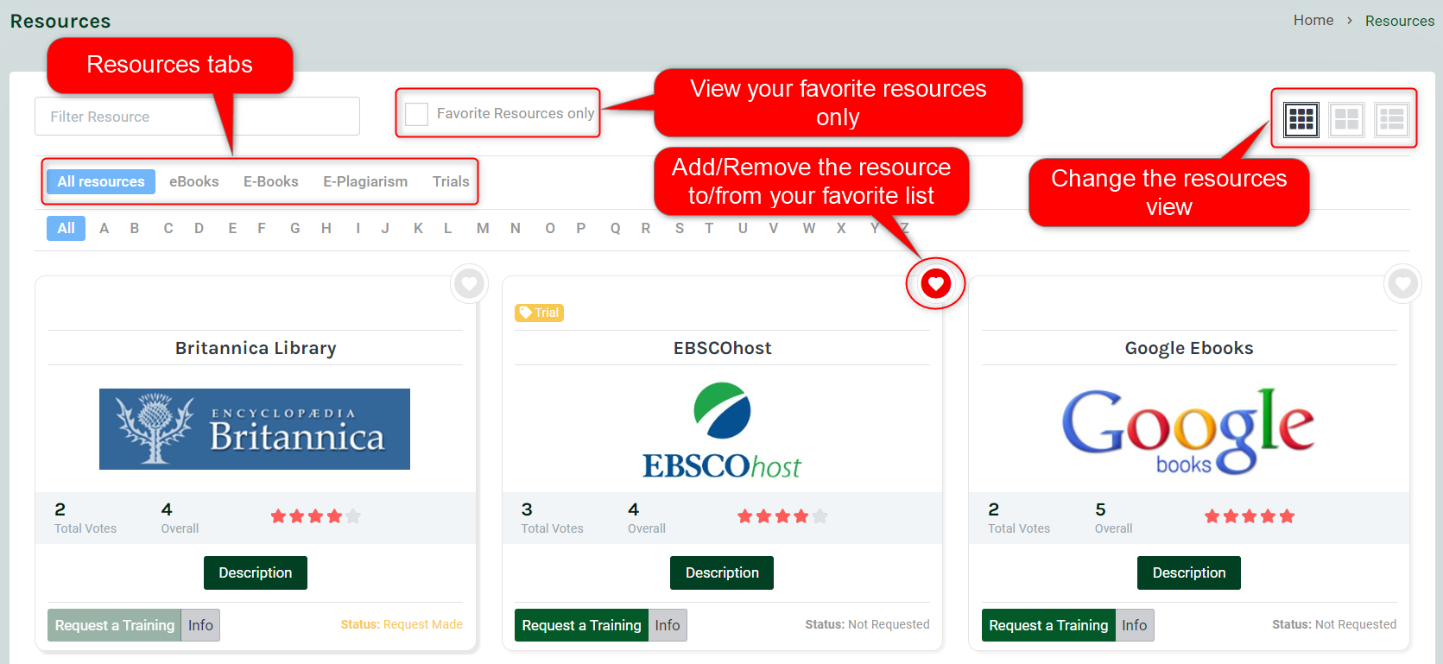This screenshot has width=1443, height=664.
Task: Open Google Ebooks Description
Action: pyautogui.click(x=1189, y=572)
